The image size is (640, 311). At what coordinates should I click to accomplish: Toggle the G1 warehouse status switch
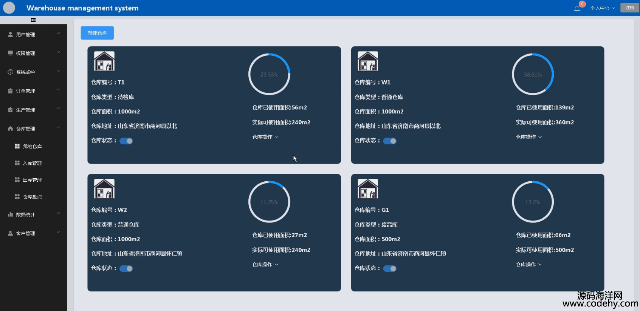(x=390, y=269)
